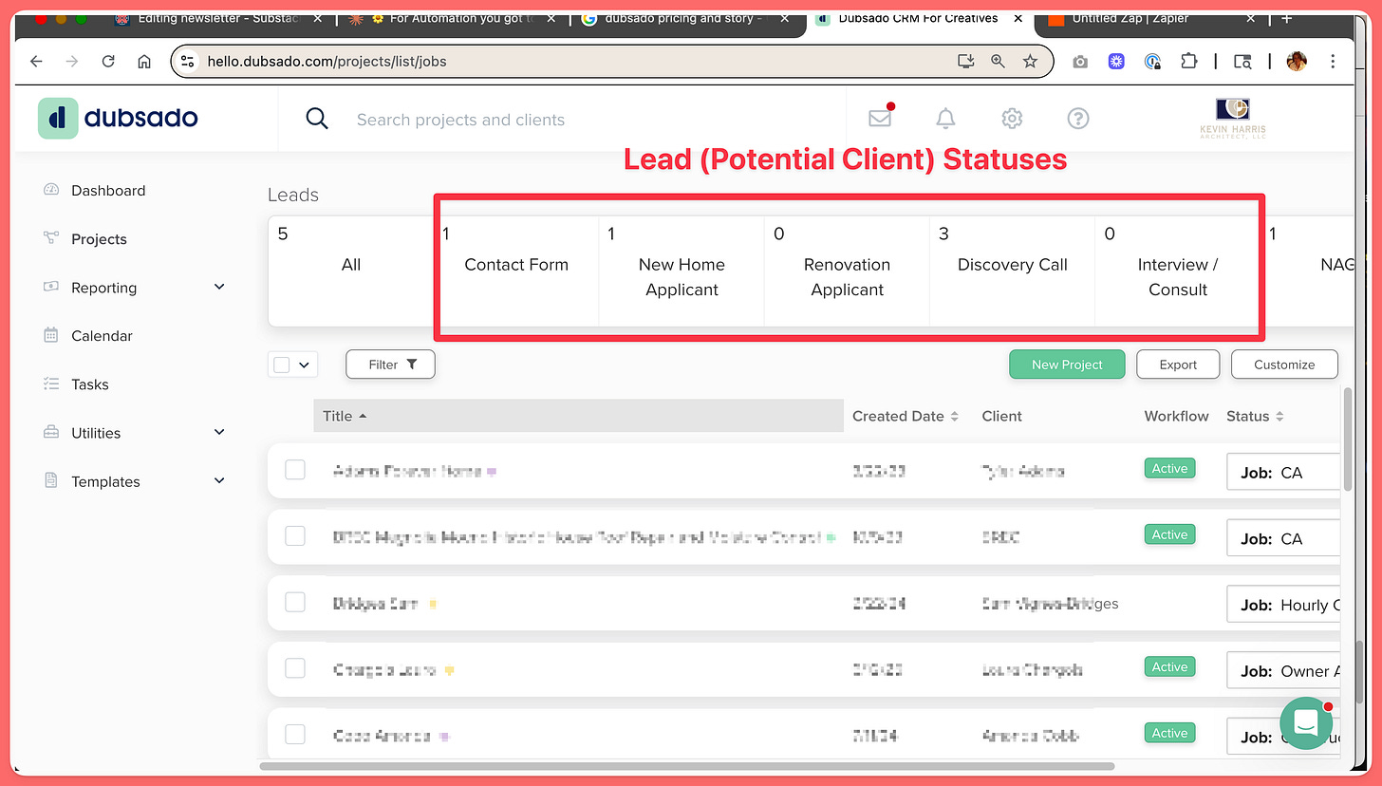This screenshot has width=1382, height=786.
Task: Open the help question mark icon
Action: click(x=1078, y=119)
